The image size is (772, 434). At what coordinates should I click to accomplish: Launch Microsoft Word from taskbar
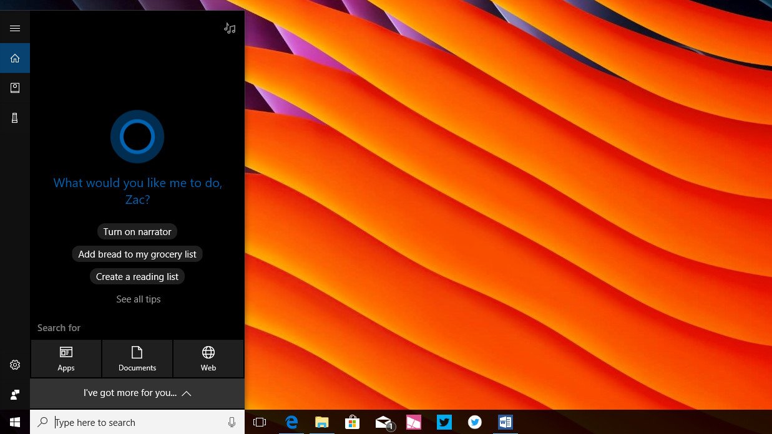click(x=506, y=422)
